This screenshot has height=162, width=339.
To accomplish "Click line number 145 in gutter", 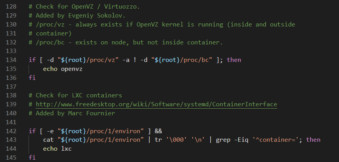I will pos(12,157).
